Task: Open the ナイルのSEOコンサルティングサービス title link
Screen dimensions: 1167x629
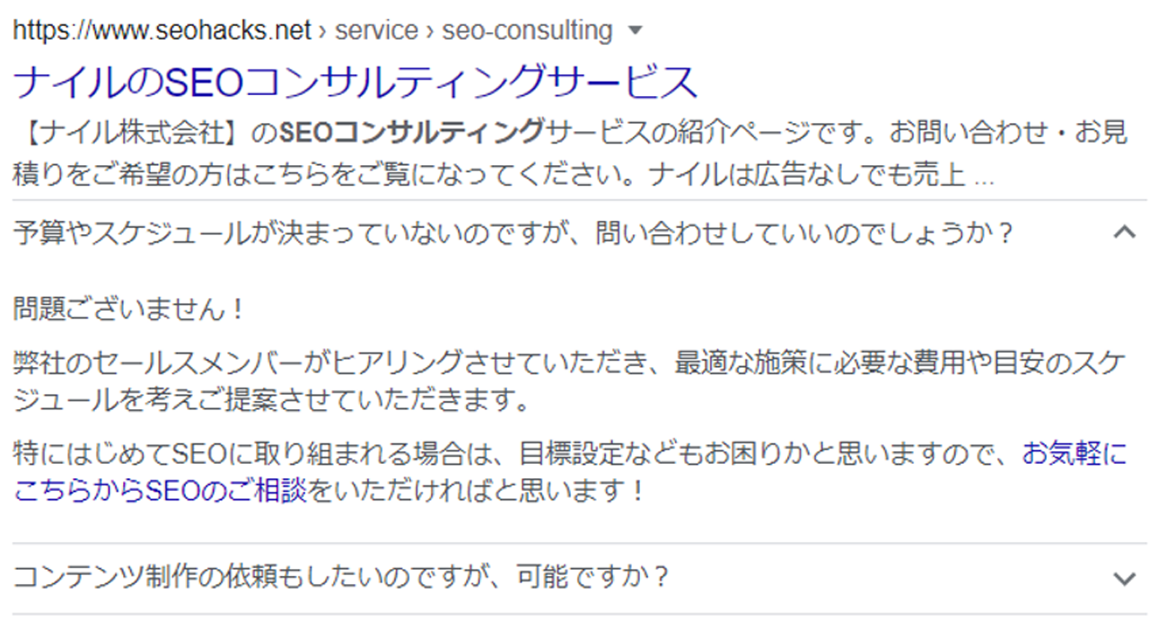Action: [x=355, y=83]
